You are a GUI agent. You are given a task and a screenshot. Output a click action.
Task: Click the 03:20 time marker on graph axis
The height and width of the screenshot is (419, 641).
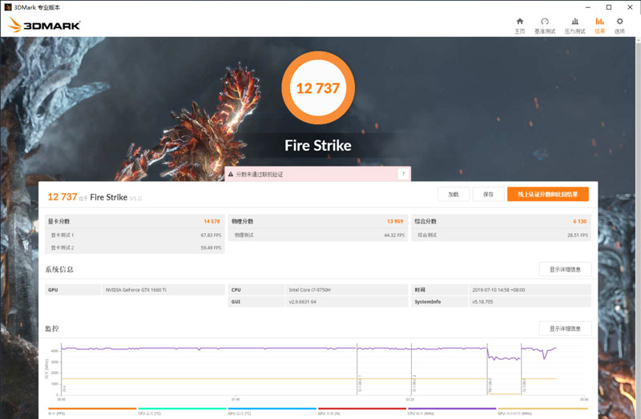pyautogui.click(x=410, y=400)
